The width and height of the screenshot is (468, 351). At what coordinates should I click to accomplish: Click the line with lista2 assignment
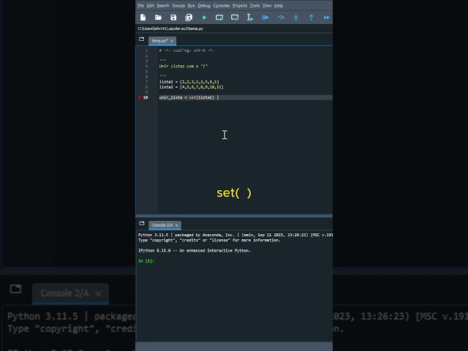pos(191,87)
